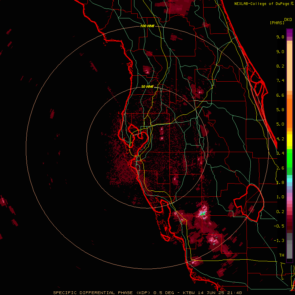Image resolution: width=295 pixels, height=295 pixels.
Task: Select the -0.5 scale value
Action: (279, 226)
